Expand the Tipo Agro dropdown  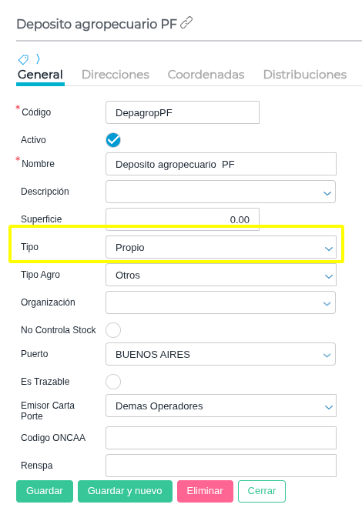(x=221, y=275)
